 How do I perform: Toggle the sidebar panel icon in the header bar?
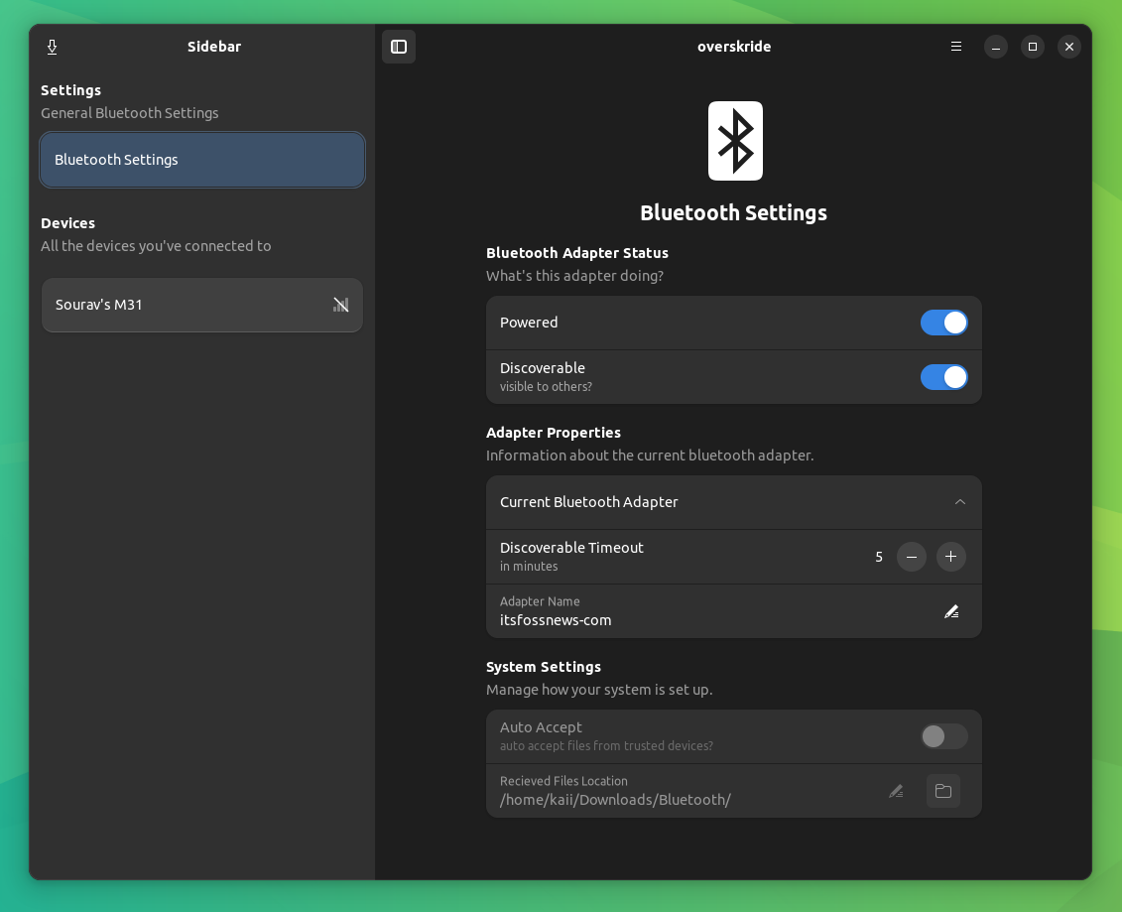[399, 46]
